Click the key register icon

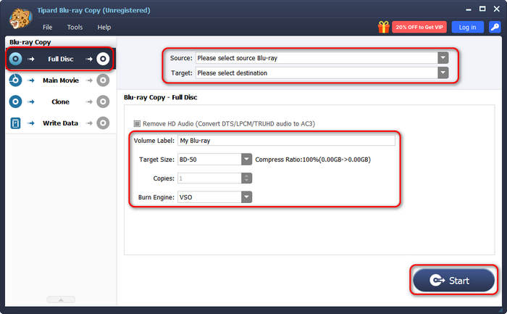[x=495, y=27]
